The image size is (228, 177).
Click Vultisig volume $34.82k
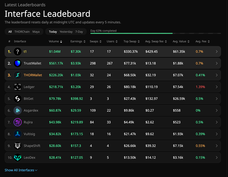(55, 134)
